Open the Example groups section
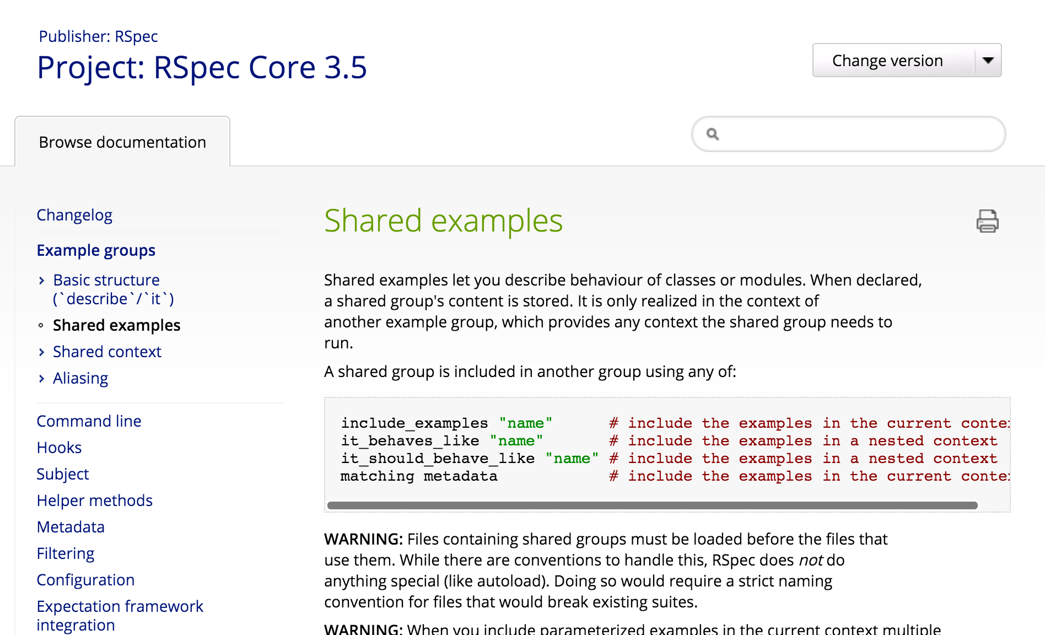1045x635 pixels. pyautogui.click(x=95, y=250)
